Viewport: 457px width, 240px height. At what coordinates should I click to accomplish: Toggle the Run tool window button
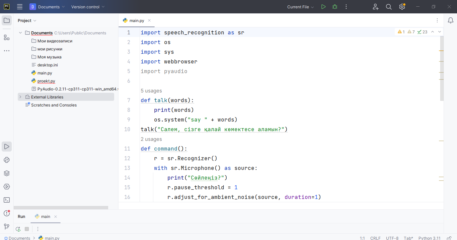7,147
